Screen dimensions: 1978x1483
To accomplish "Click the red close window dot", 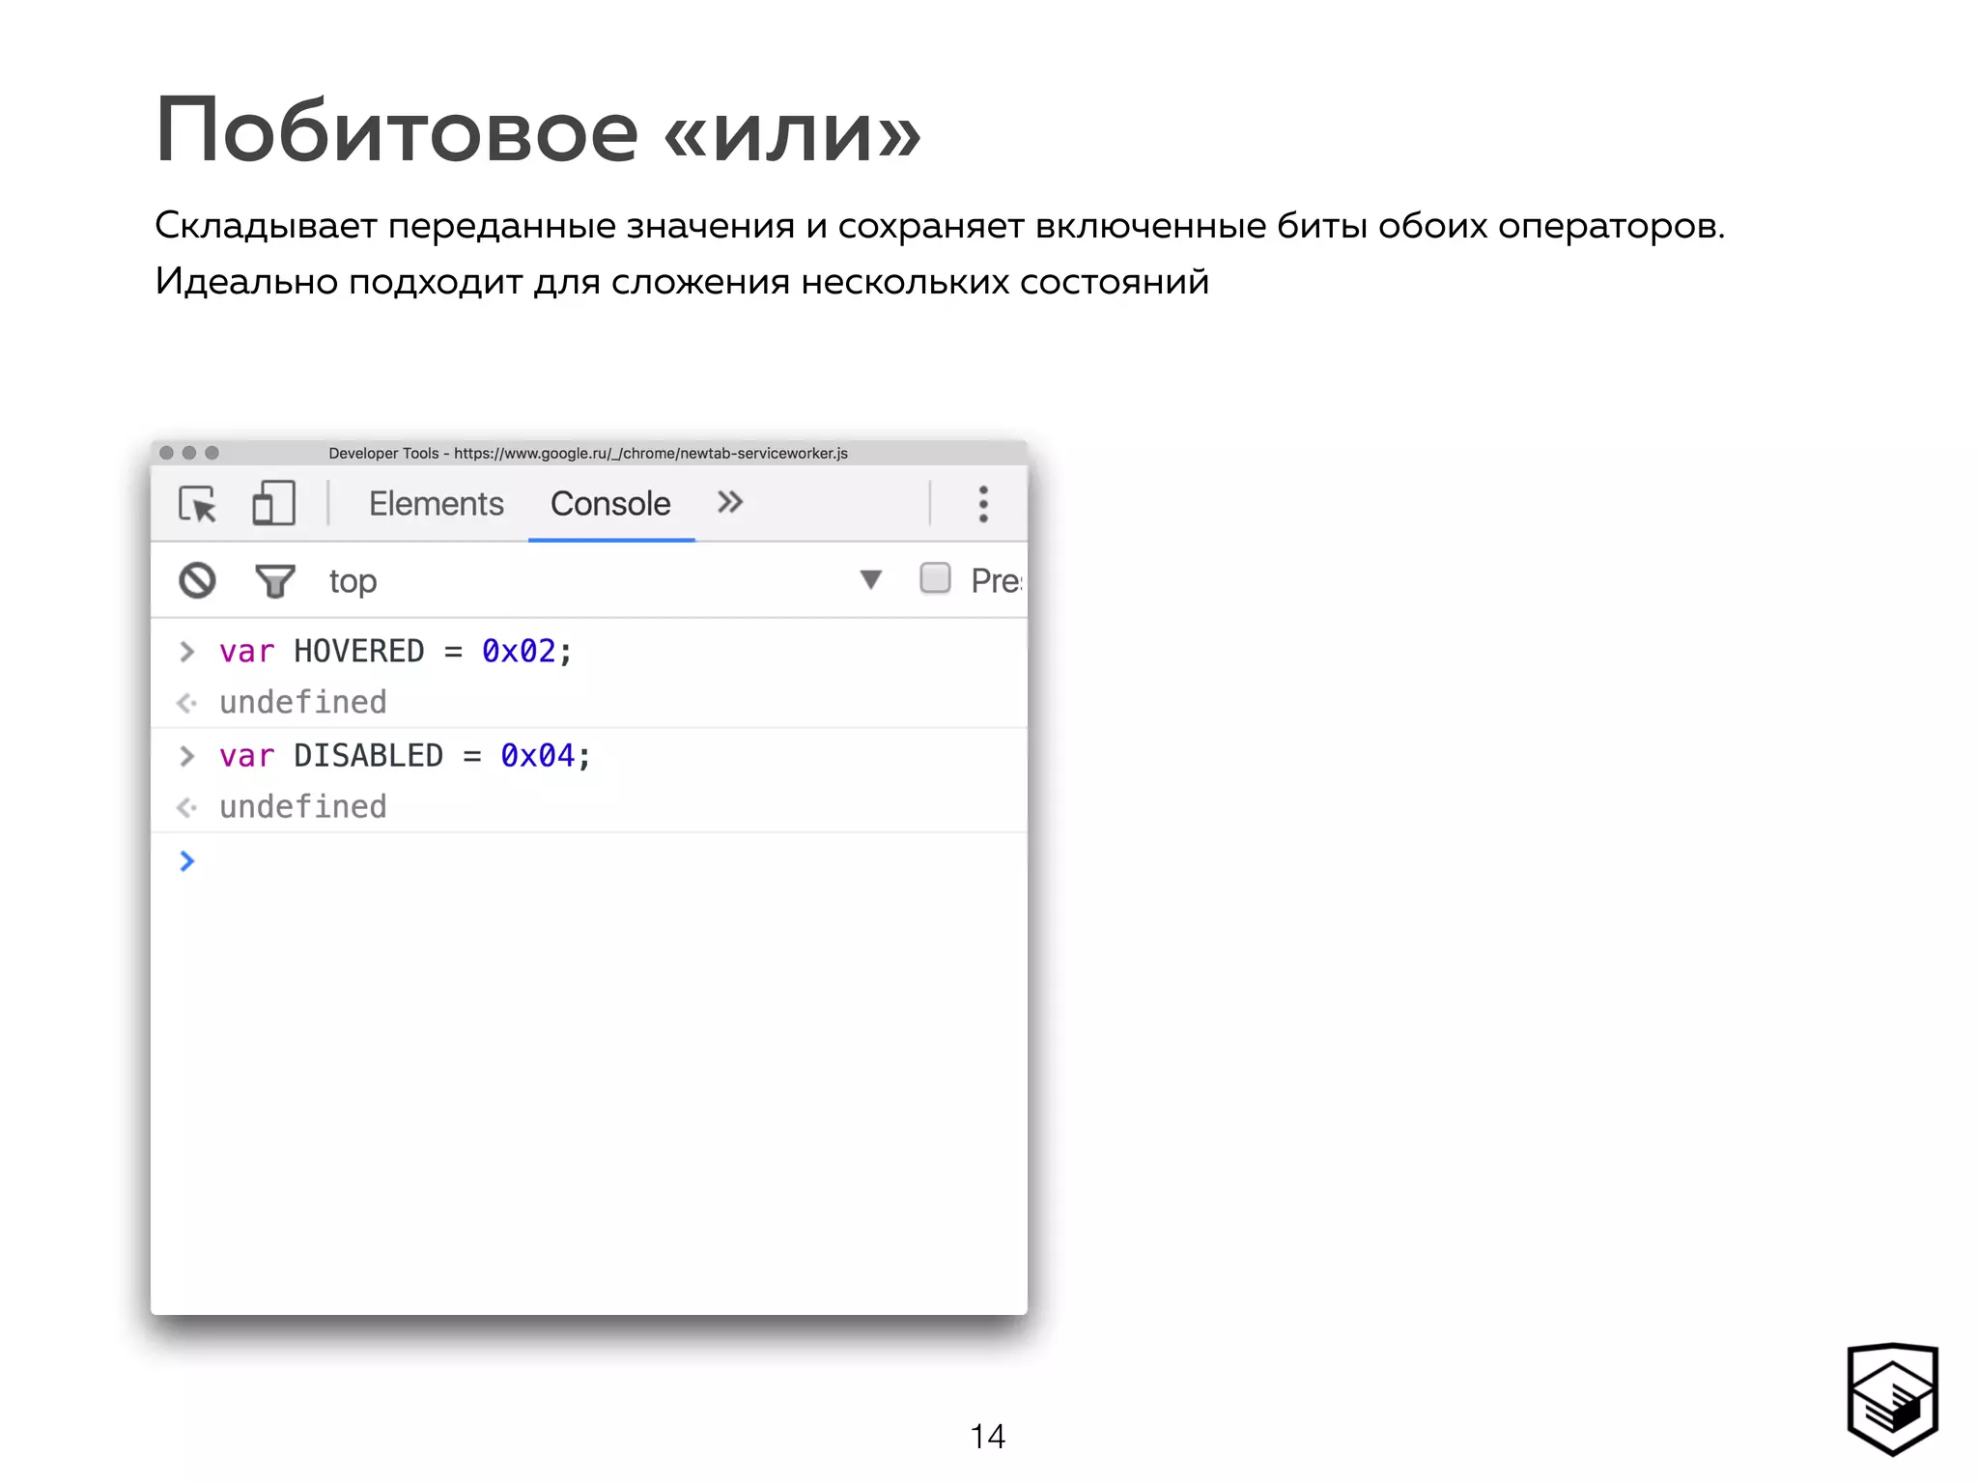I will click(x=166, y=453).
